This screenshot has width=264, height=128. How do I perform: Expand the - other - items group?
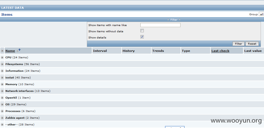(x=2, y=125)
